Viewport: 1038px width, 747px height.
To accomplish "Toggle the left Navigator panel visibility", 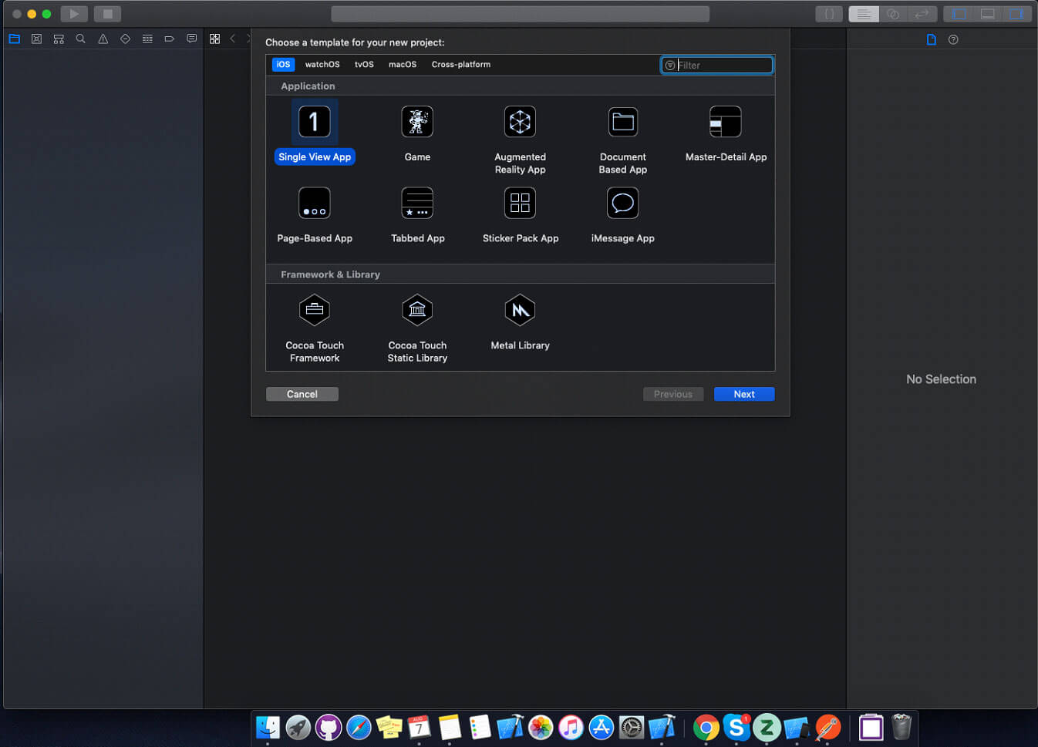I will [959, 14].
